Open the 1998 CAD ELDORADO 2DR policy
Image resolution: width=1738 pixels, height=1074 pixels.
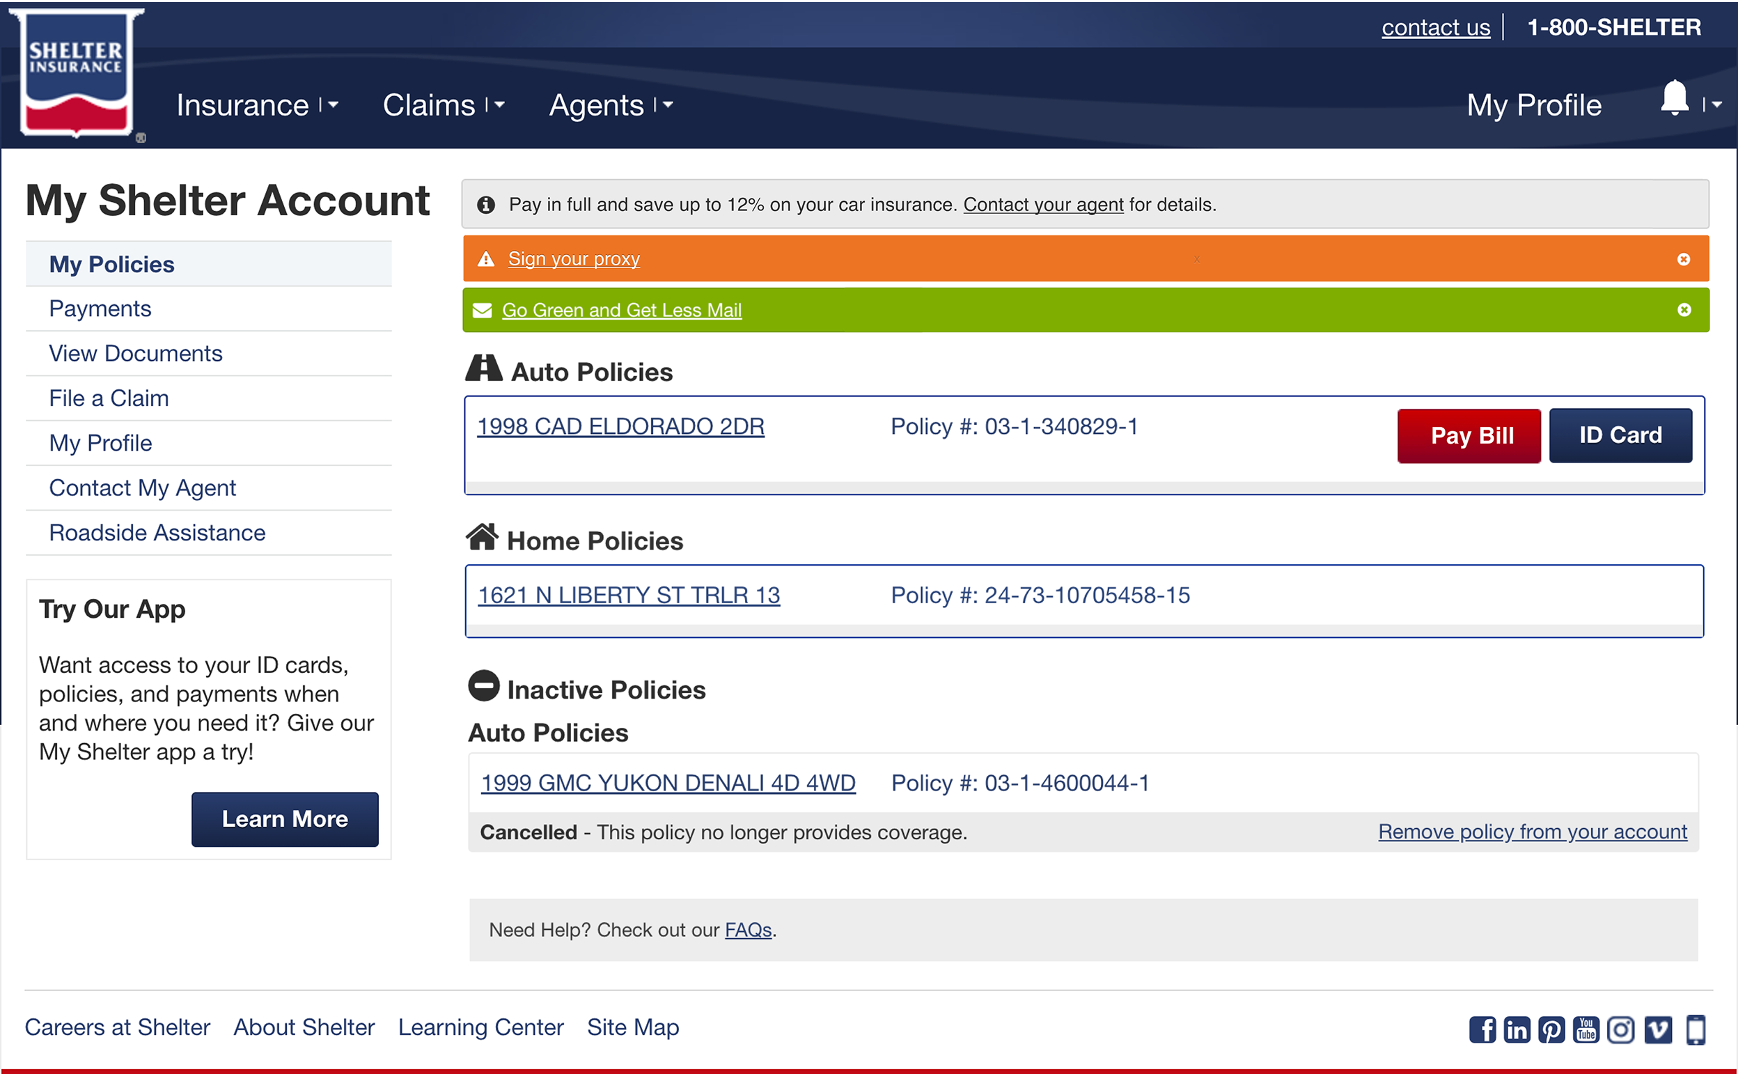click(x=620, y=426)
